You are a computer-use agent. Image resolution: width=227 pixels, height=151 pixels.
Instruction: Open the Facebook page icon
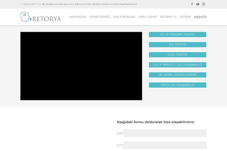point(192,4)
